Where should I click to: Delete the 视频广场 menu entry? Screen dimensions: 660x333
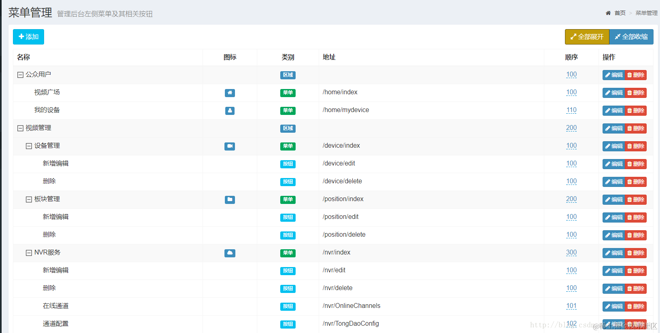pos(636,93)
